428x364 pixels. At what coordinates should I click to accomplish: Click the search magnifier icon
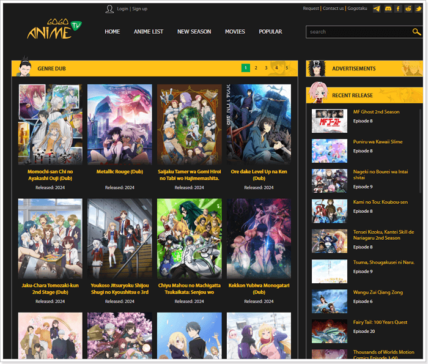(416, 32)
